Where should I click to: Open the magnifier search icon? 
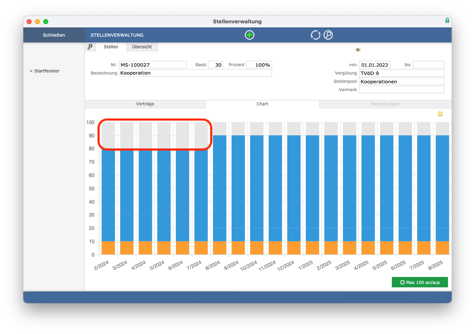pyautogui.click(x=328, y=35)
